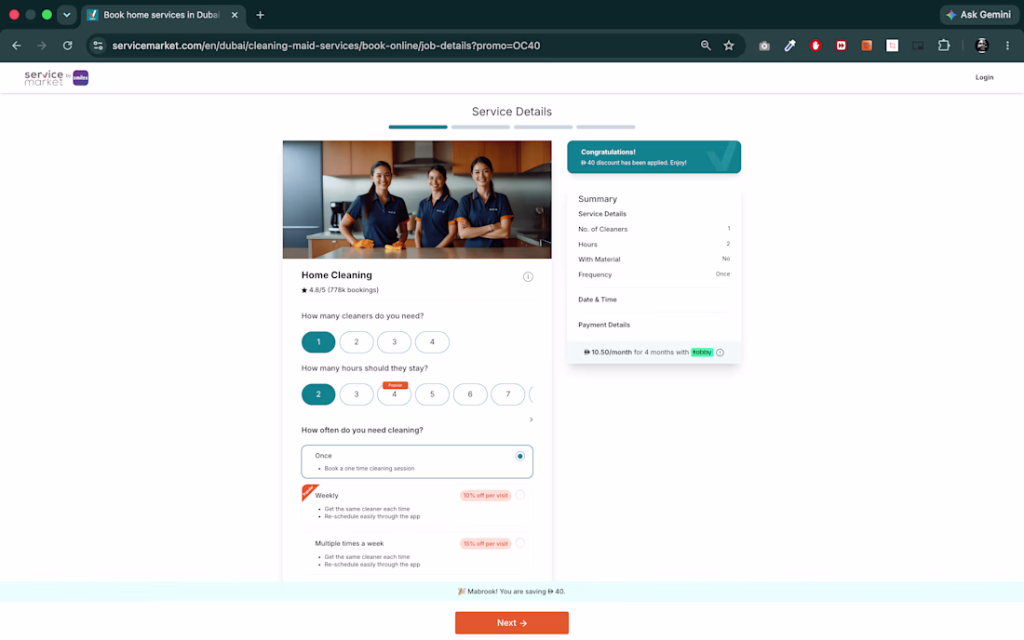Click the camera extension icon

click(764, 46)
